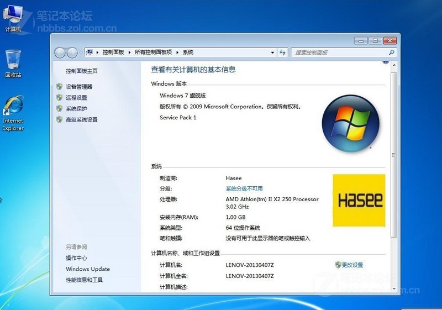Click the heading 查看有关计算机的基本信息
This screenshot has height=310, width=442.
193,70
